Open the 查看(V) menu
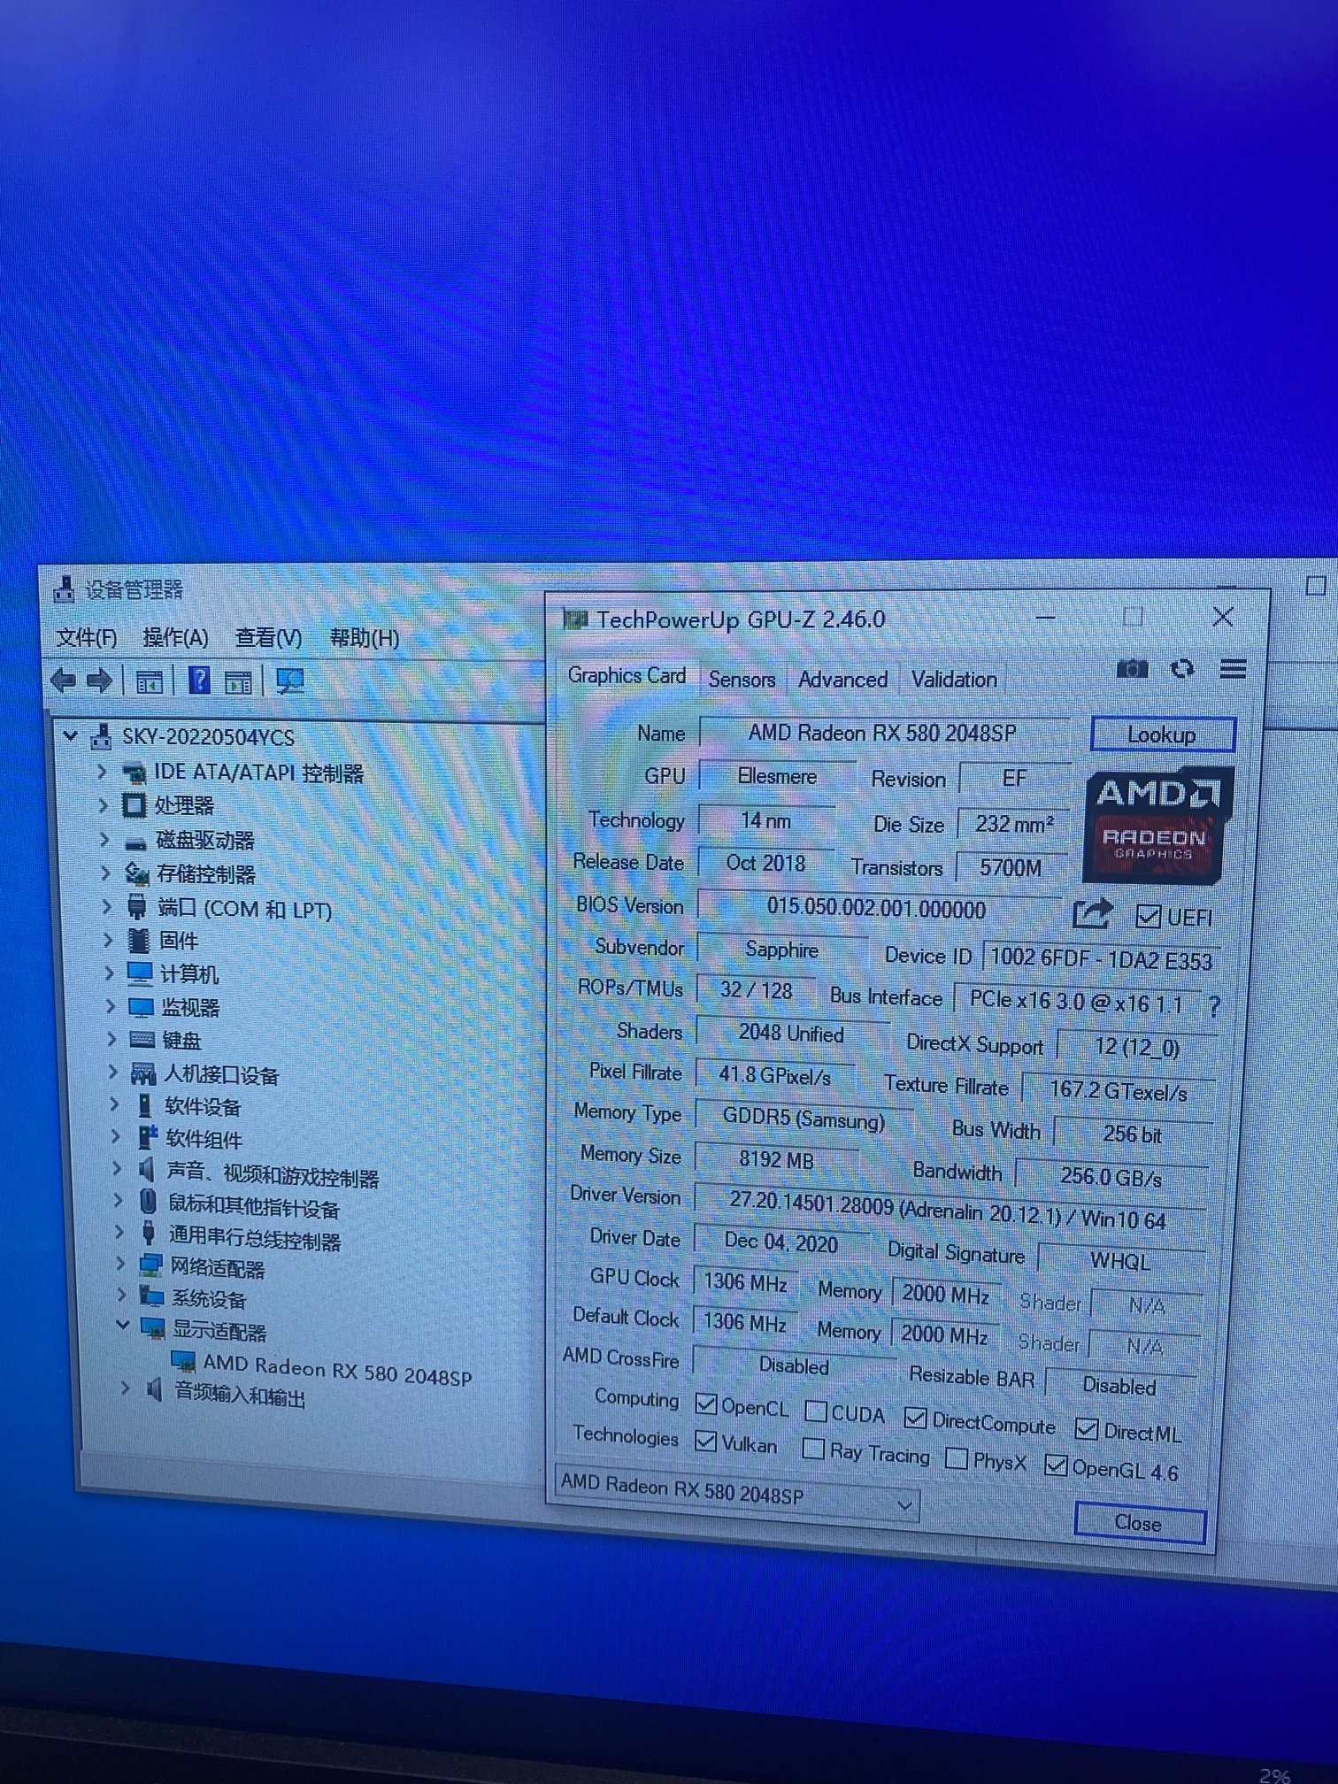The width and height of the screenshot is (1338, 1784). [x=268, y=637]
